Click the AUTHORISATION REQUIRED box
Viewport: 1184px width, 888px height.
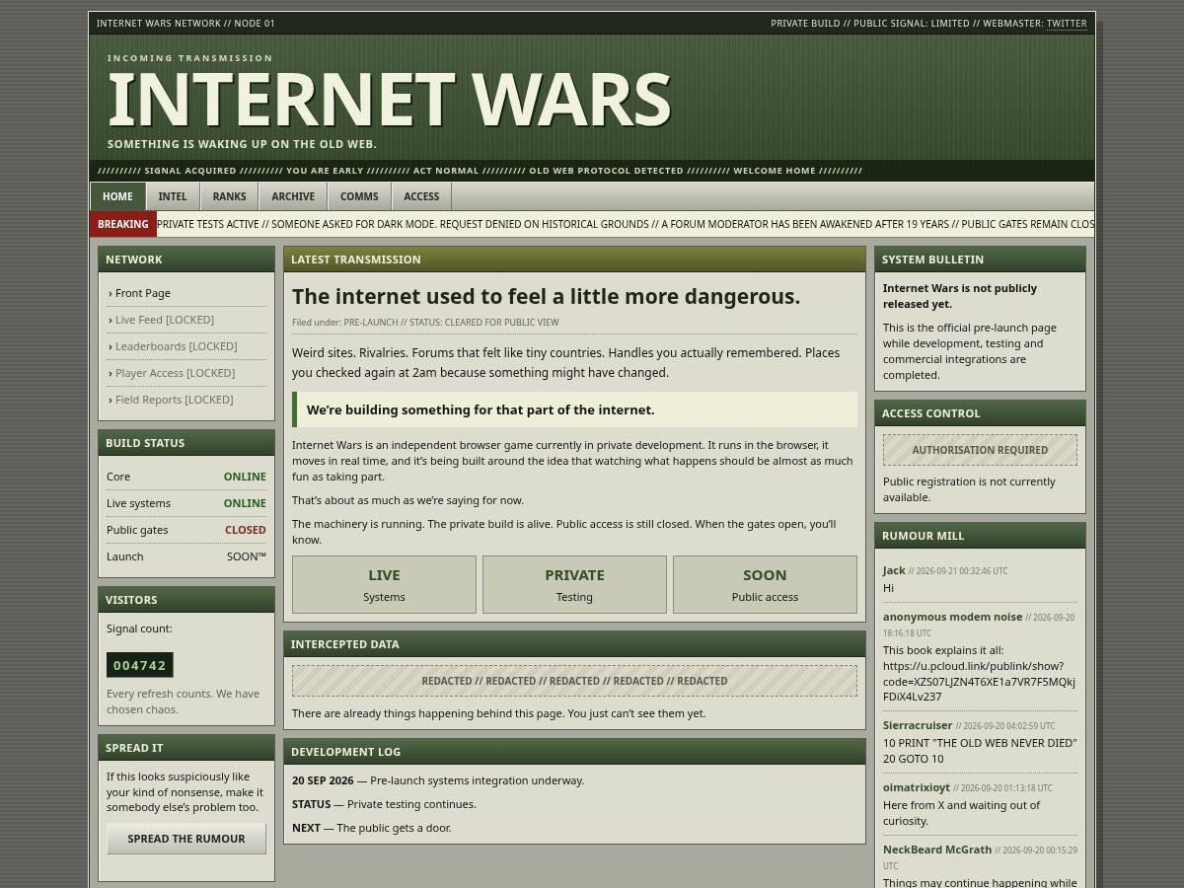[x=980, y=450]
